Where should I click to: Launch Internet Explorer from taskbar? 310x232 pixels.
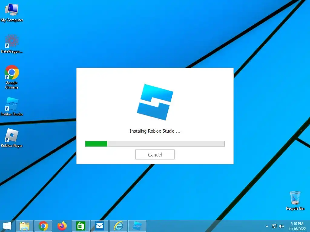[118, 226]
